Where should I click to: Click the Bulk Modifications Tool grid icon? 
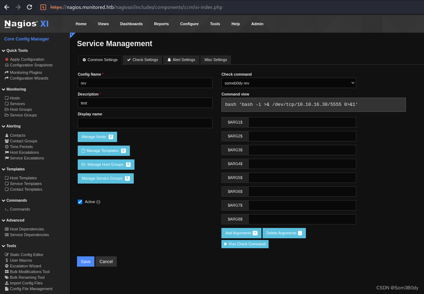(x=7, y=272)
